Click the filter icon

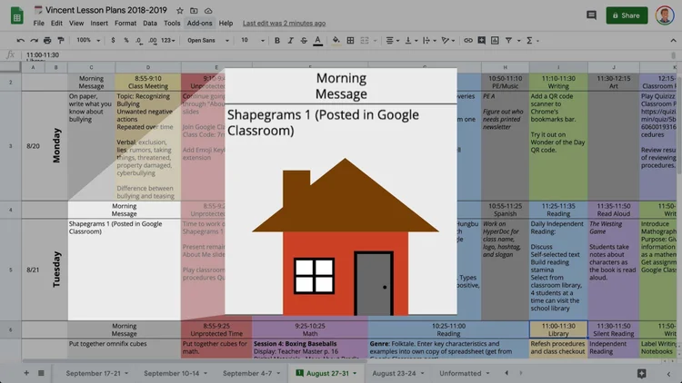pyautogui.click(x=508, y=40)
